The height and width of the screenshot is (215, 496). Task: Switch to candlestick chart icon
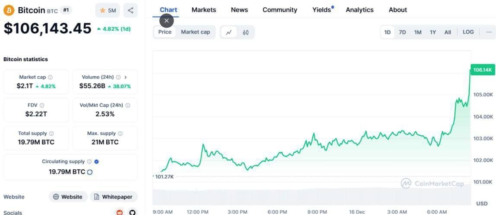click(x=245, y=32)
